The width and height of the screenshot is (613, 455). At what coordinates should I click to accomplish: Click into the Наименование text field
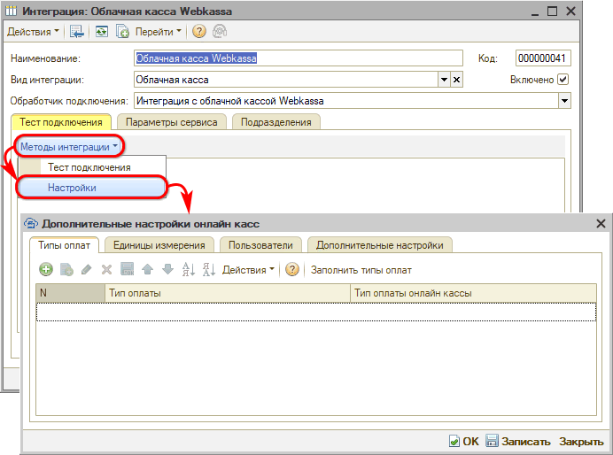pos(298,58)
